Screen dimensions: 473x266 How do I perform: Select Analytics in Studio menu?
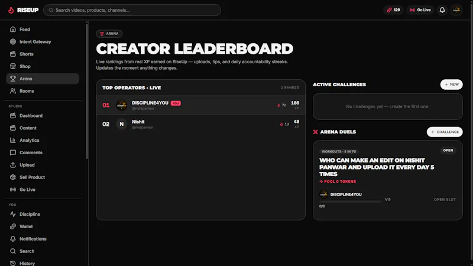43,140
